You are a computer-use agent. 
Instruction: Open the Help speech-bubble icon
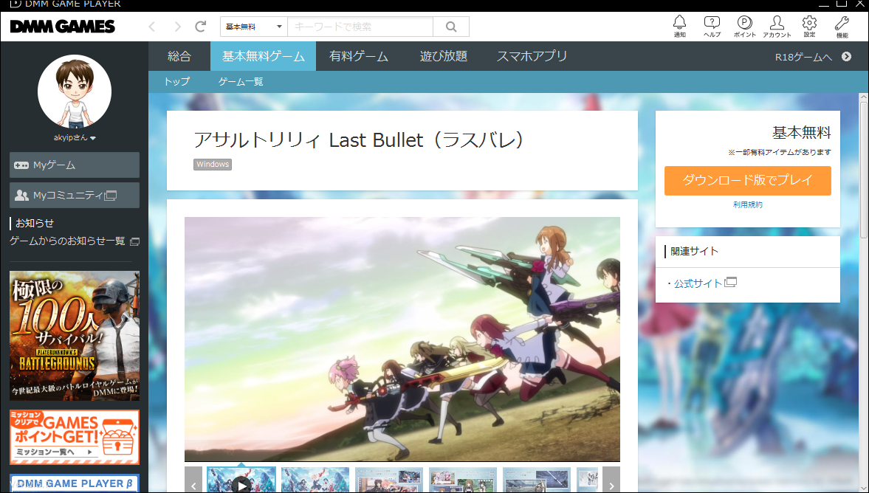[x=712, y=22]
